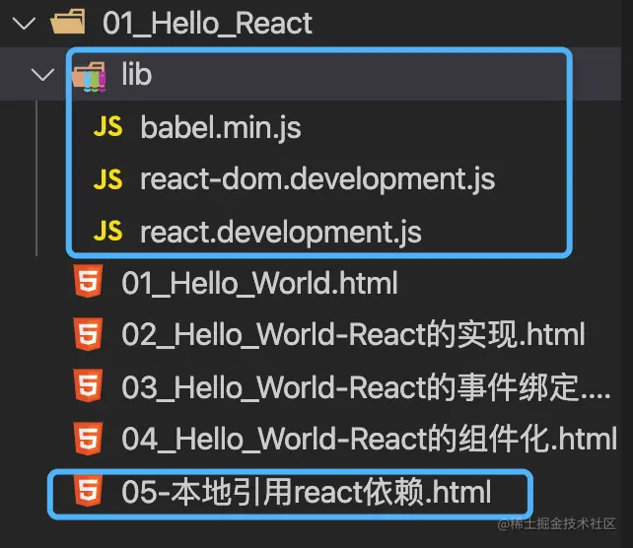This screenshot has width=633, height=548.
Task: Click the JS icon beside react.development.js
Action: click(x=107, y=231)
